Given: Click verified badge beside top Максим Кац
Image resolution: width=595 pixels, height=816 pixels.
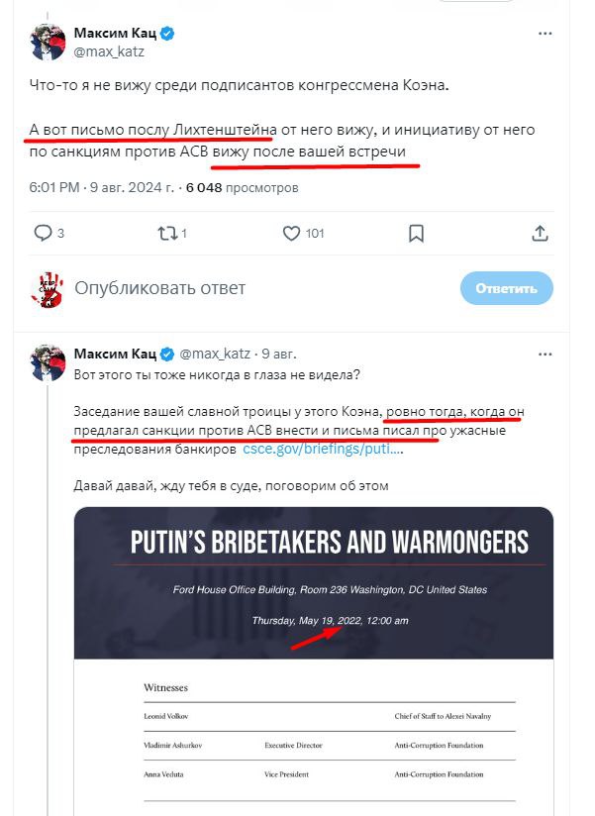Looking at the screenshot, I should click(168, 34).
